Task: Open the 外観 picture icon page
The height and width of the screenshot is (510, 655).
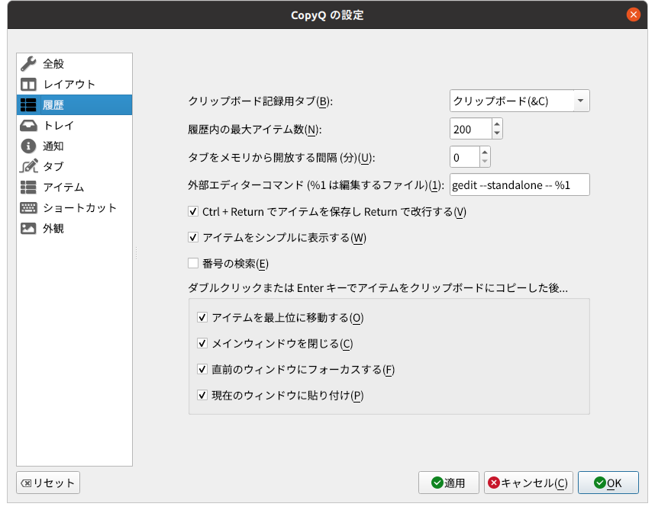Action: click(x=28, y=228)
